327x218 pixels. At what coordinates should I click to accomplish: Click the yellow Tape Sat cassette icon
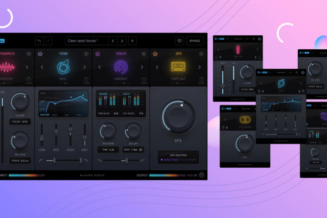pos(178,67)
